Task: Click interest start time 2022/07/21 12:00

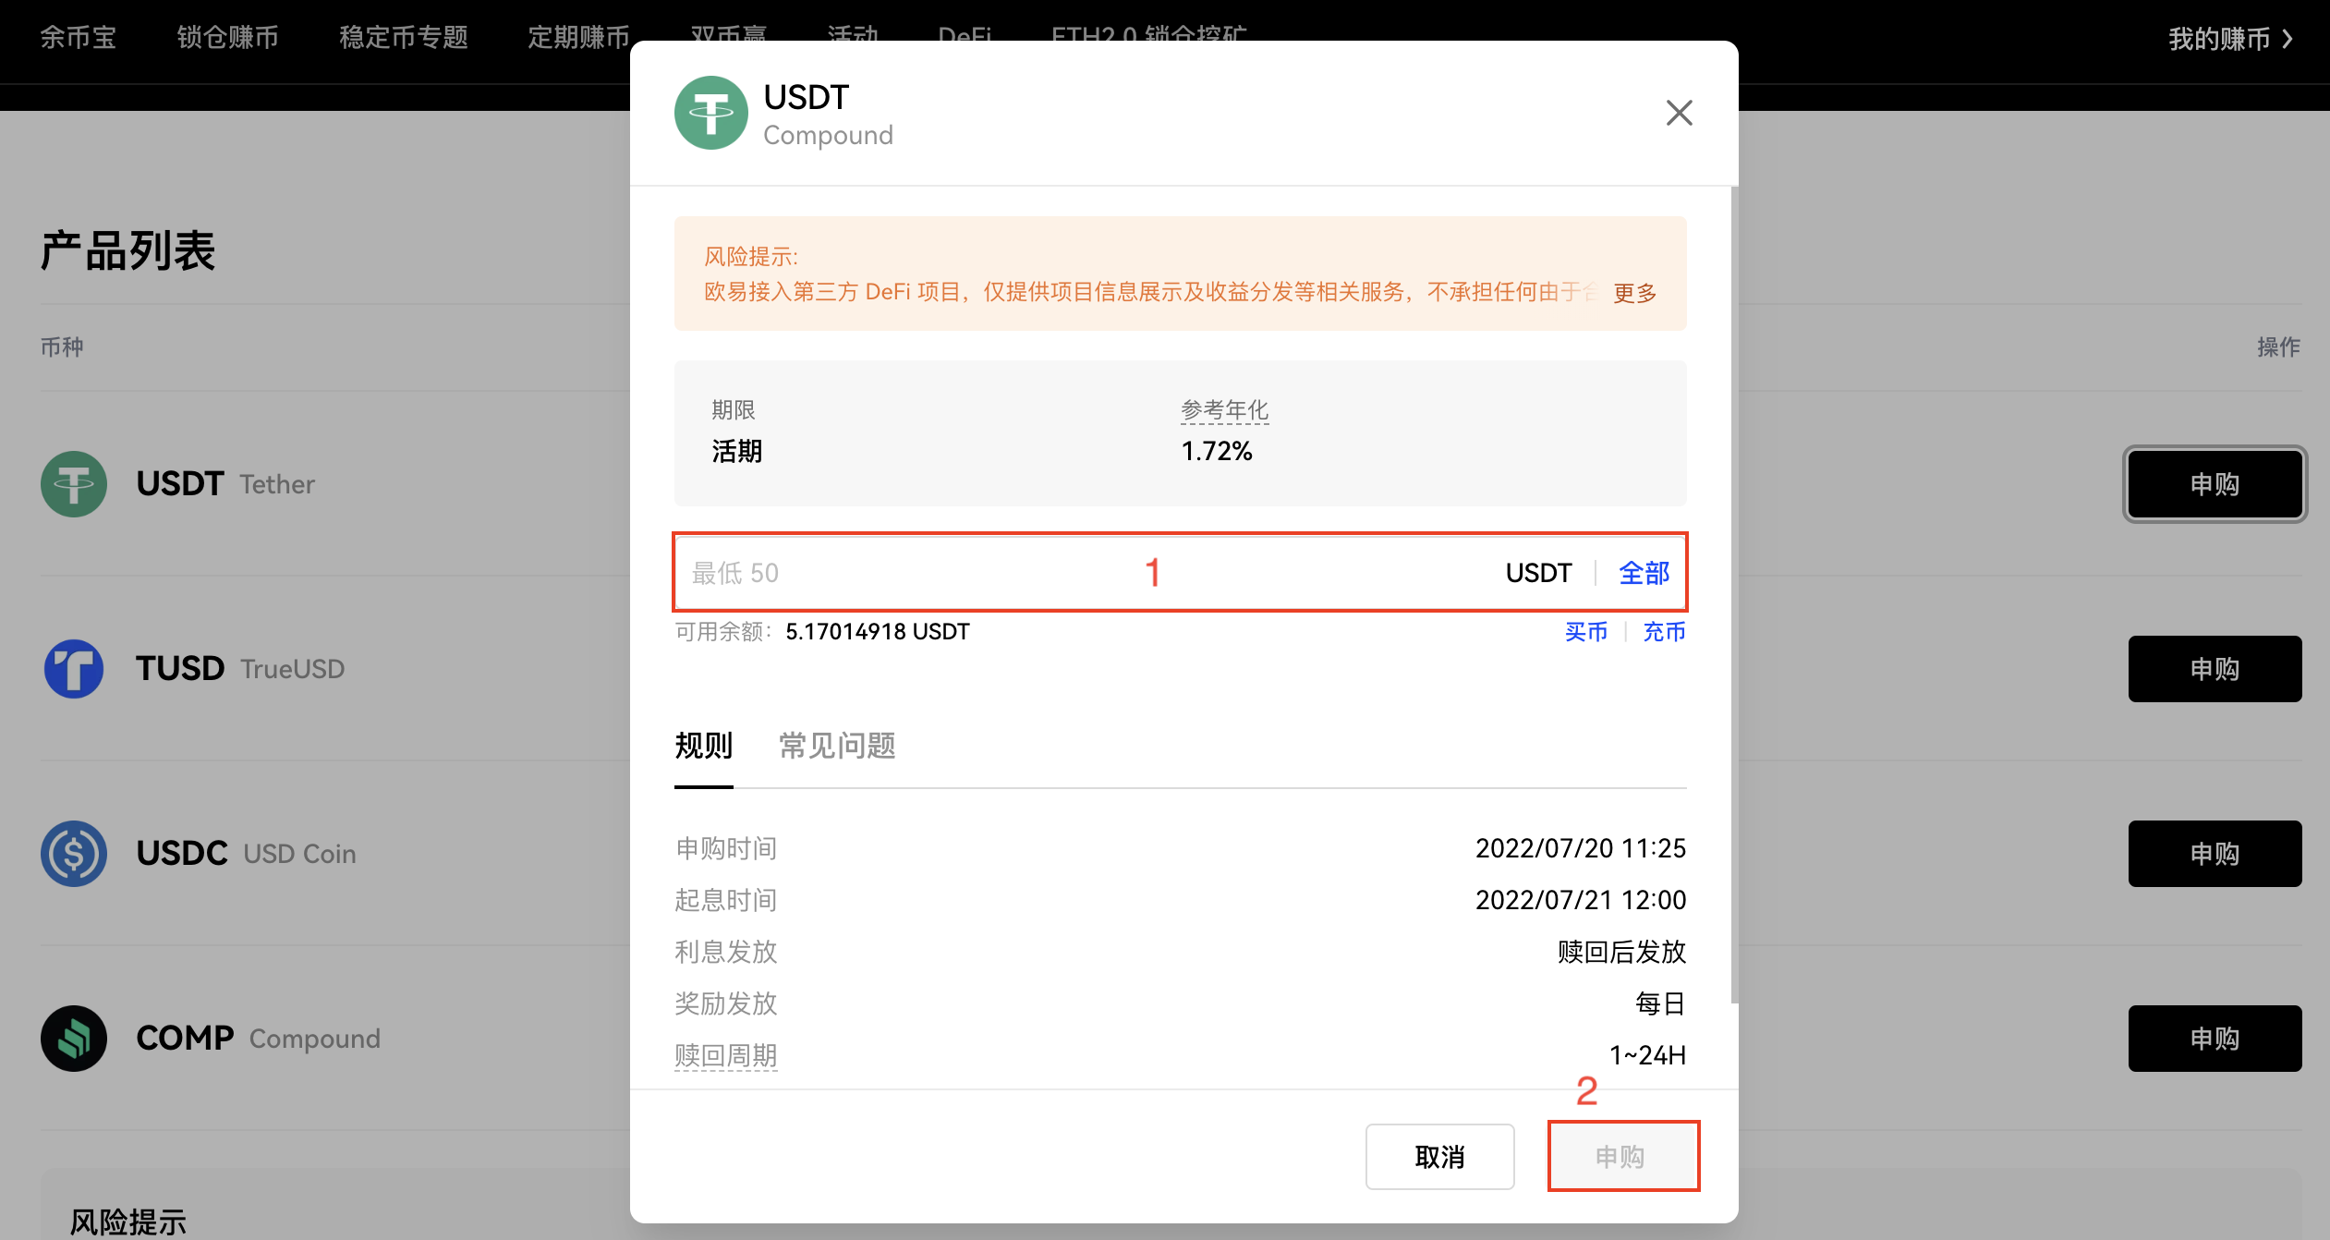Action: (1581, 899)
